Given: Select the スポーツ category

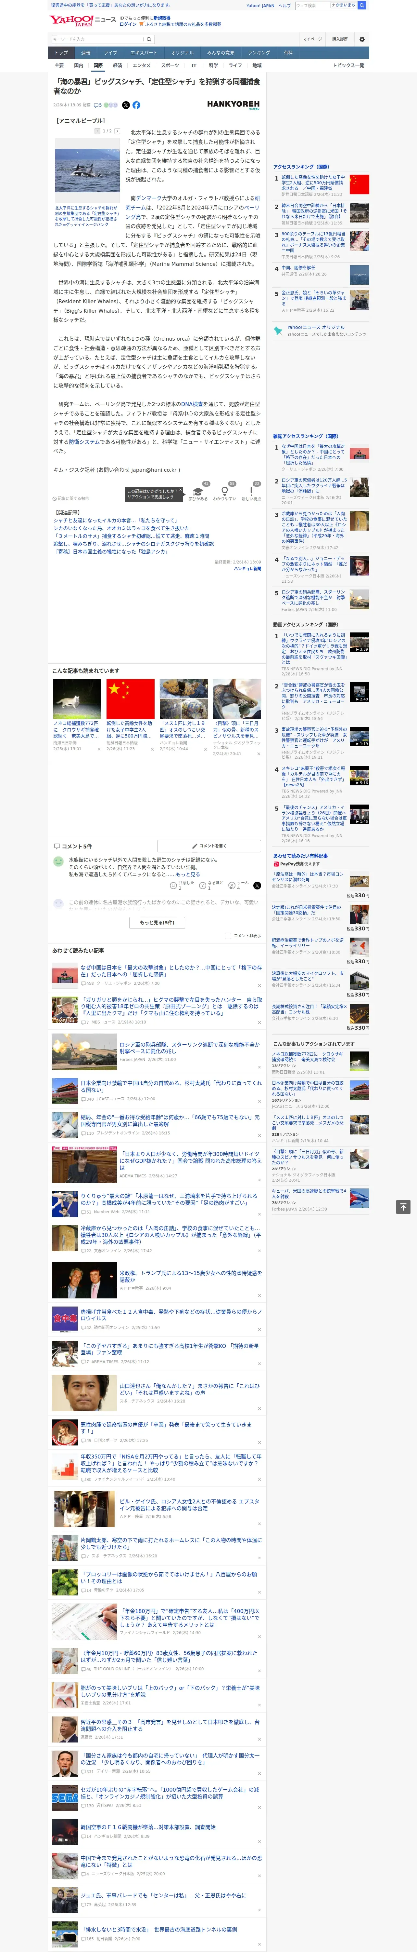Looking at the screenshot, I should pyautogui.click(x=170, y=65).
